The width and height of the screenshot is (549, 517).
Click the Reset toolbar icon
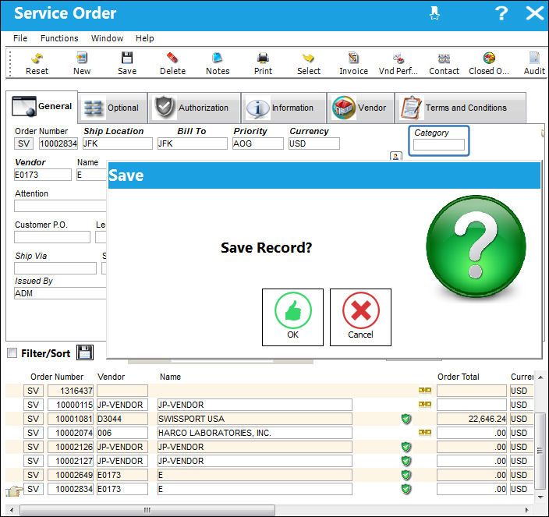(37, 58)
